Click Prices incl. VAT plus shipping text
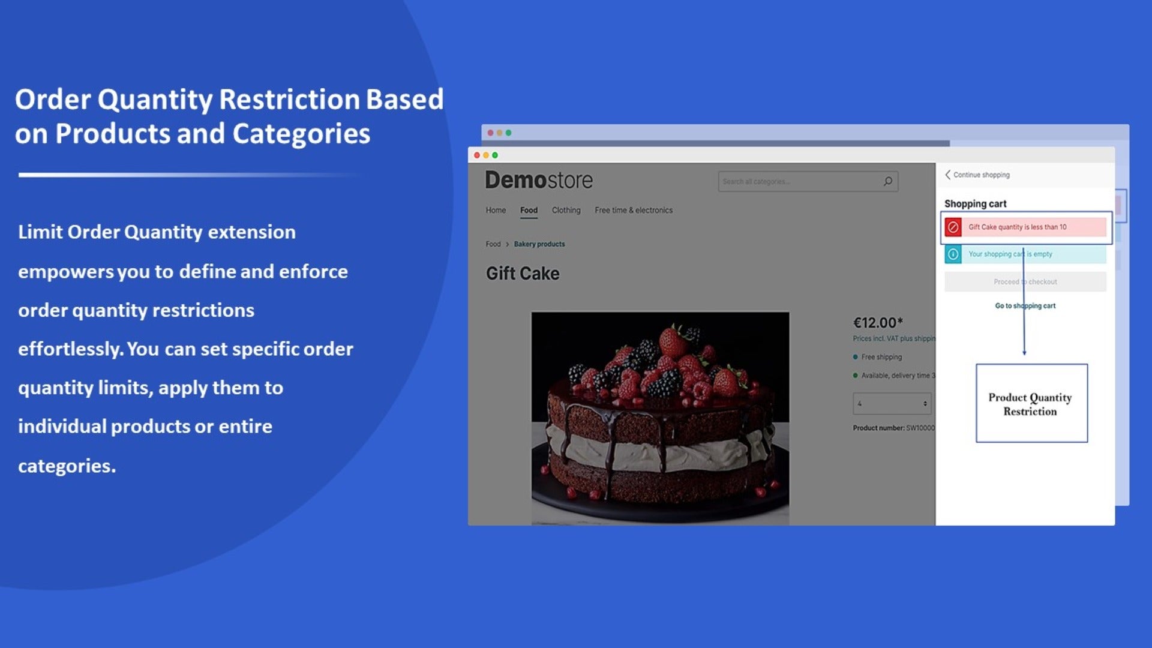 tap(893, 339)
